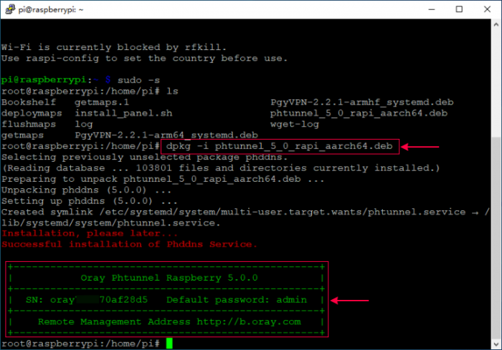Click the window title text pi@raspberrypi: ~
The image size is (502, 350).
tap(51, 9)
